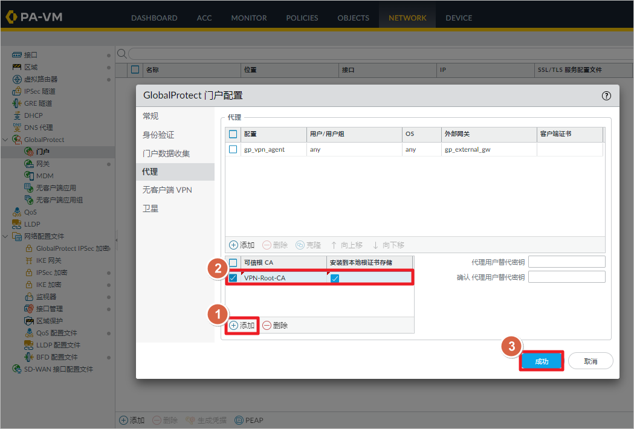
Task: Click the LLDP icon in sidebar
Action: [17, 224]
